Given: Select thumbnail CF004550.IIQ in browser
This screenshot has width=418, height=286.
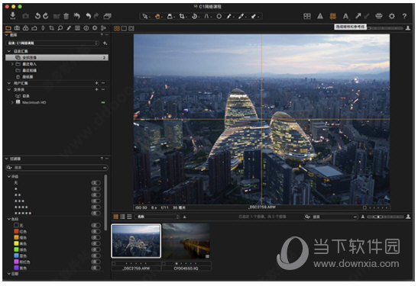Looking at the screenshot, I should 186,241.
